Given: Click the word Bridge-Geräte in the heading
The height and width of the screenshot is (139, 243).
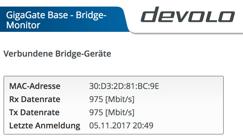Looking at the screenshot, I should (x=83, y=54).
